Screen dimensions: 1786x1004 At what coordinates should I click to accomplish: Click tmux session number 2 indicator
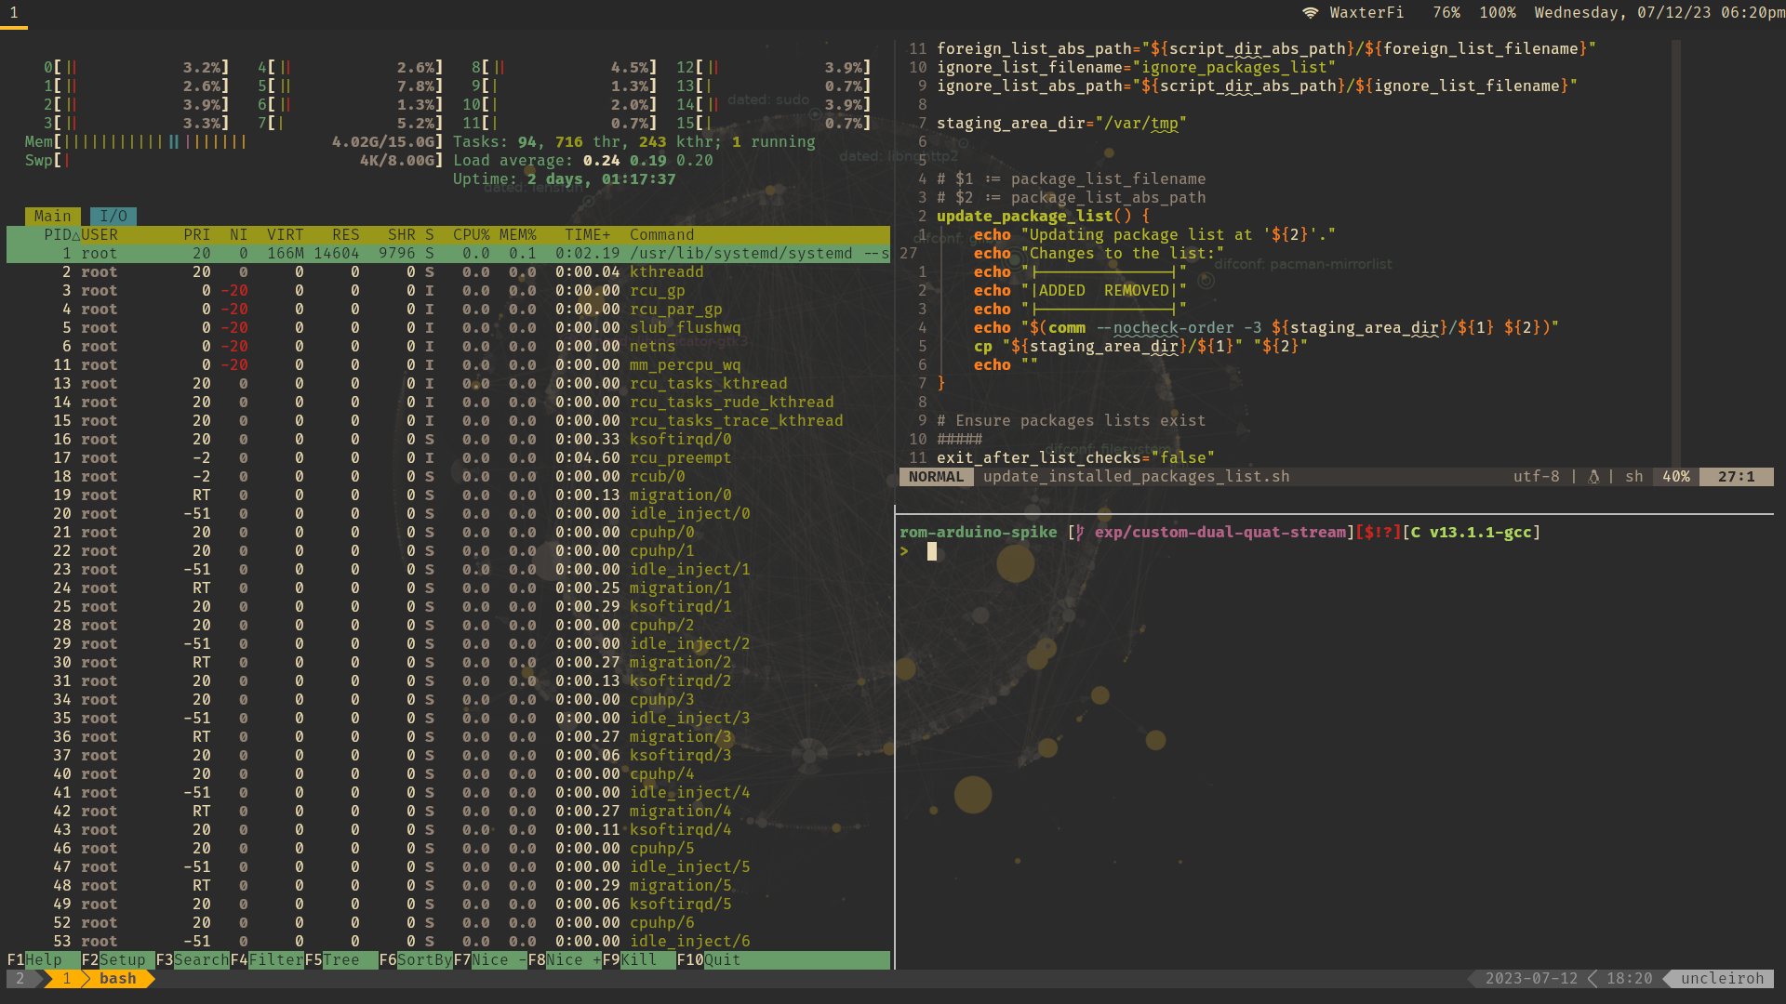(20, 979)
